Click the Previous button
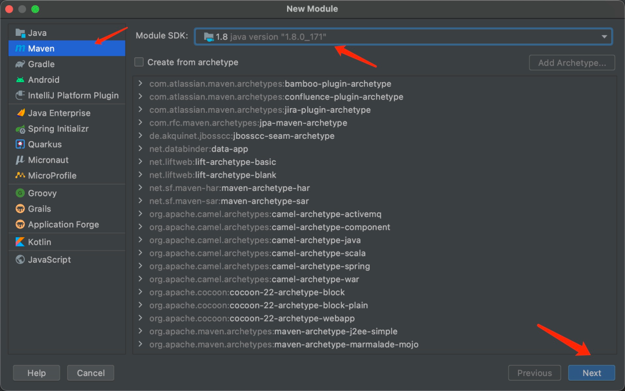Screen dimensions: 625x391 [x=535, y=372]
